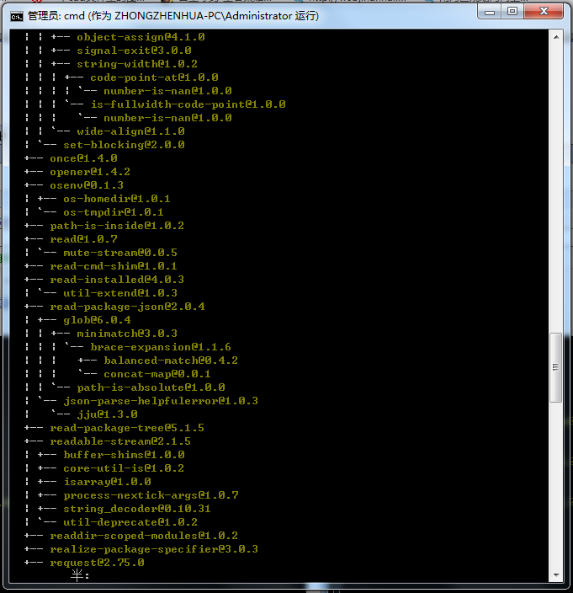Click the line read-cmd-shim@1.0.1

[114, 266]
